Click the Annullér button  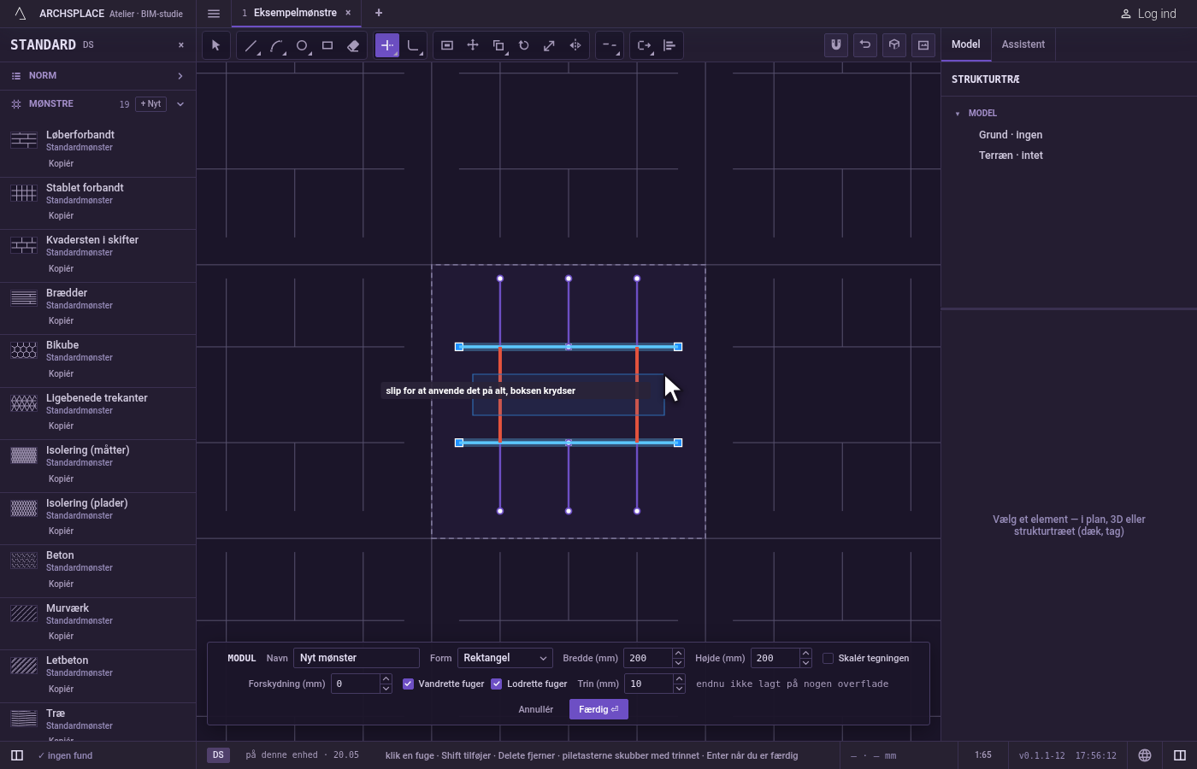click(536, 709)
